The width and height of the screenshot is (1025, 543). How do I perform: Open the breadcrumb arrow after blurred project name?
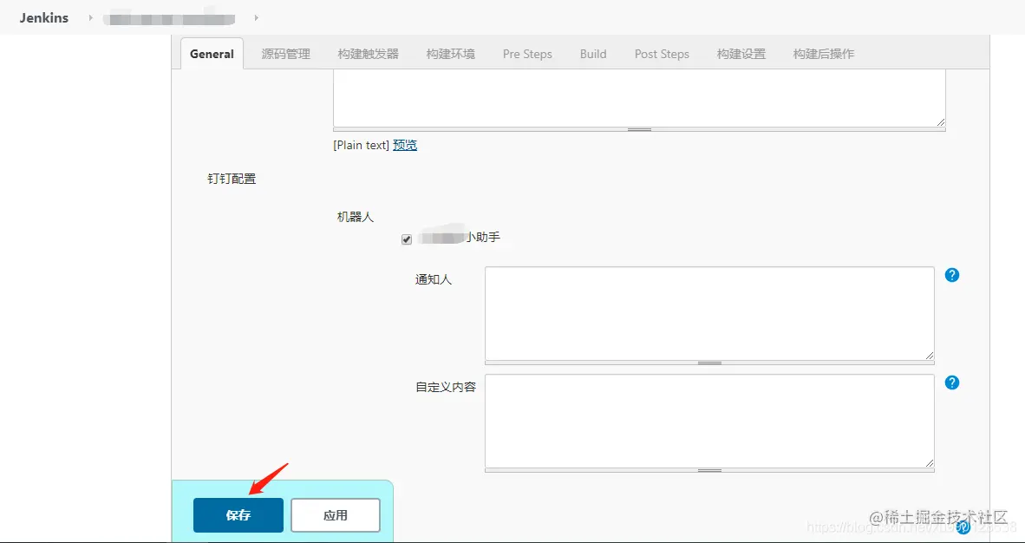click(x=257, y=17)
